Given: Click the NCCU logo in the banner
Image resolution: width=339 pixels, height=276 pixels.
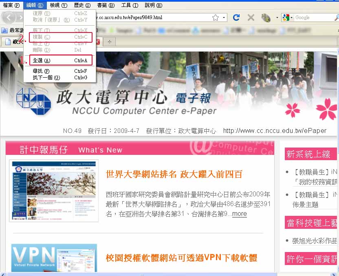Looking at the screenshot, I should point(33,101).
